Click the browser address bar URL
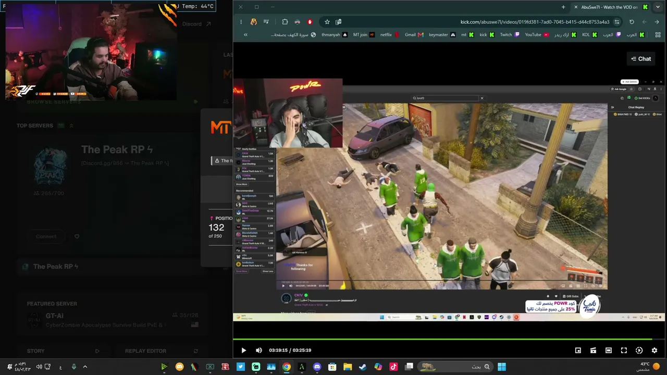The width and height of the screenshot is (667, 375). 535,22
